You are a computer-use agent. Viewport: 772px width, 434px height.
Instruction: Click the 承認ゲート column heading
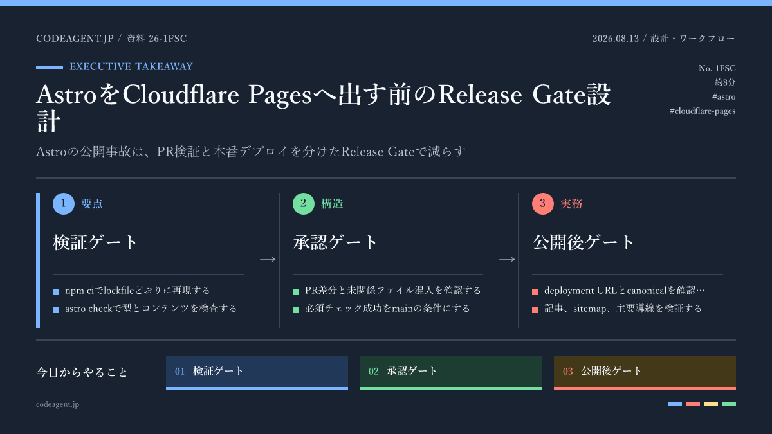tap(336, 242)
